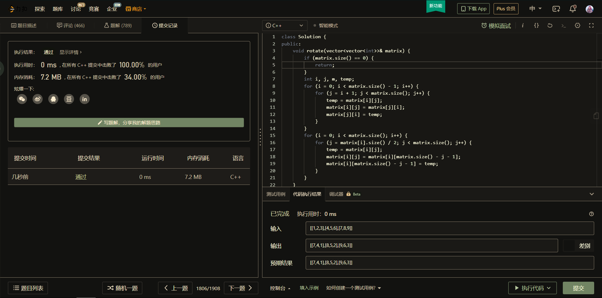Click the '1806/1908' problem counter
Screen dimensions: 602x298
pyautogui.click(x=208, y=288)
